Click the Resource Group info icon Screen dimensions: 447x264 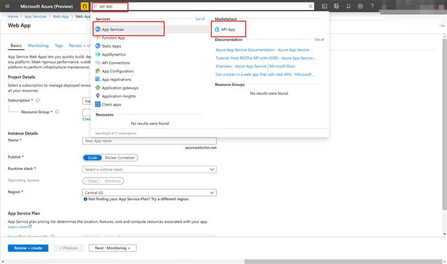[57, 112]
